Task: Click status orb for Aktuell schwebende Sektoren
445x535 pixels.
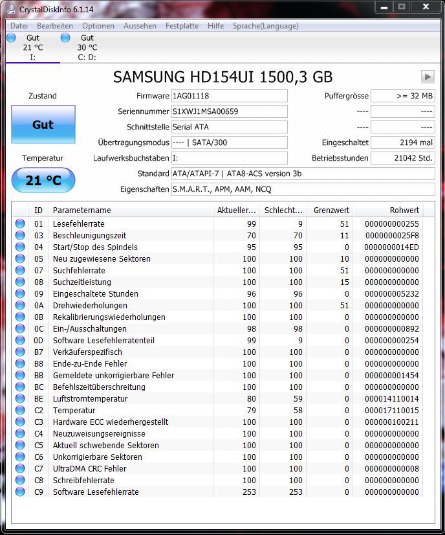Action: tap(20, 445)
